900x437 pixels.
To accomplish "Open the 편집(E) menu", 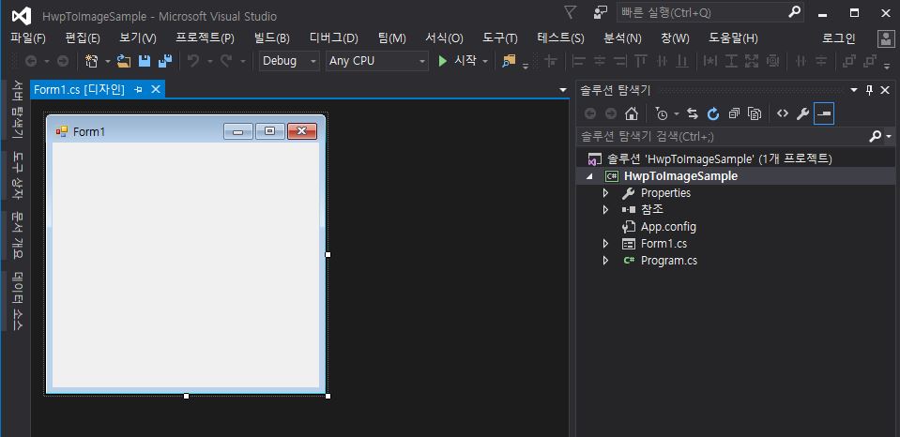I will 83,38.
